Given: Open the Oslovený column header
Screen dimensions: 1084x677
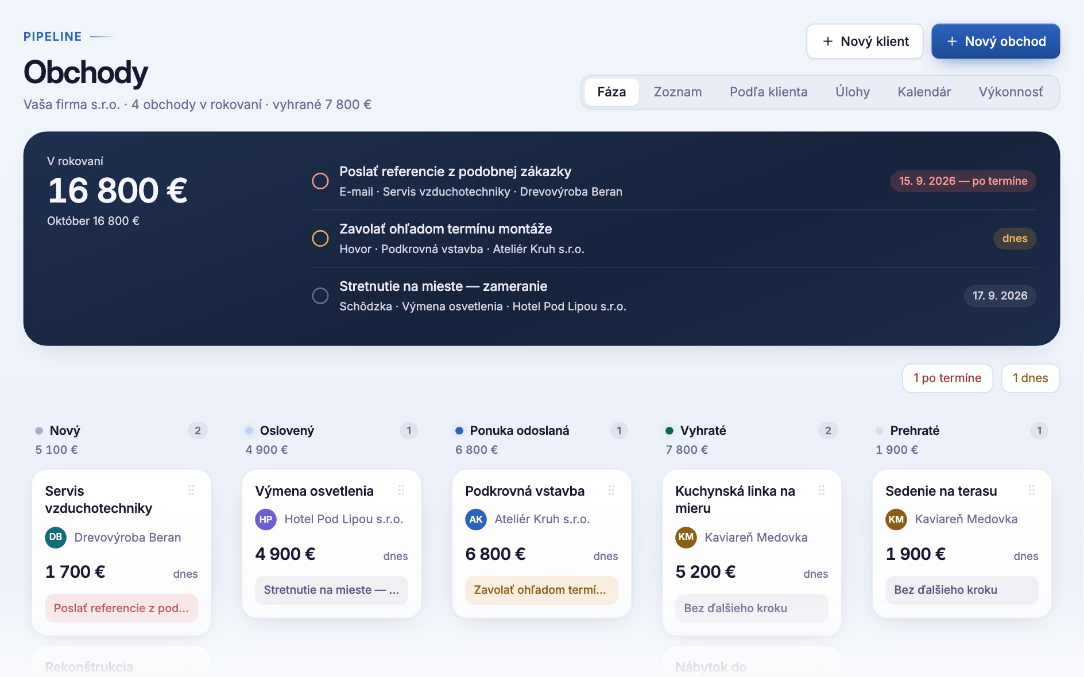Looking at the screenshot, I should pyautogui.click(x=287, y=430).
